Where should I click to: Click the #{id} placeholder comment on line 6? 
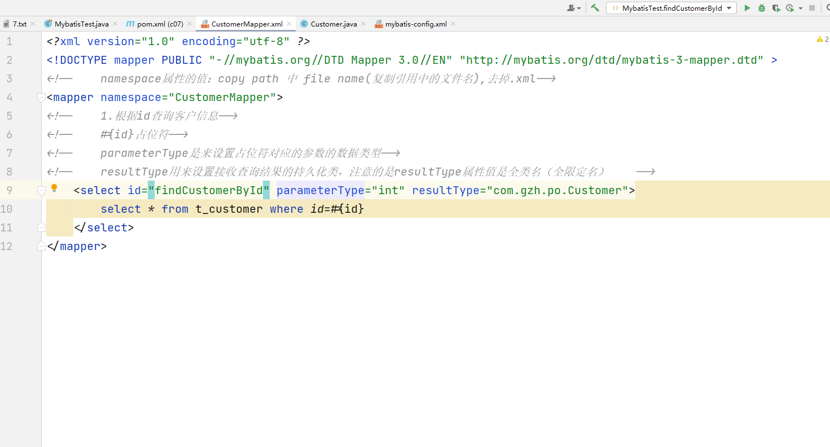point(117,135)
